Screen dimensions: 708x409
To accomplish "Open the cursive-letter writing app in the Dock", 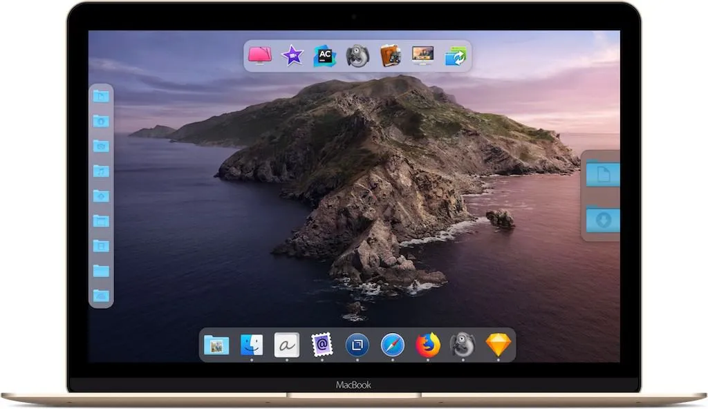I will coord(286,343).
